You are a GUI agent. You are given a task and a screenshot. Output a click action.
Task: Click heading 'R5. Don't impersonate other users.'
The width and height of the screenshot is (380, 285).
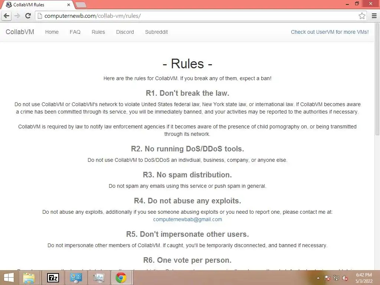[x=187, y=234]
